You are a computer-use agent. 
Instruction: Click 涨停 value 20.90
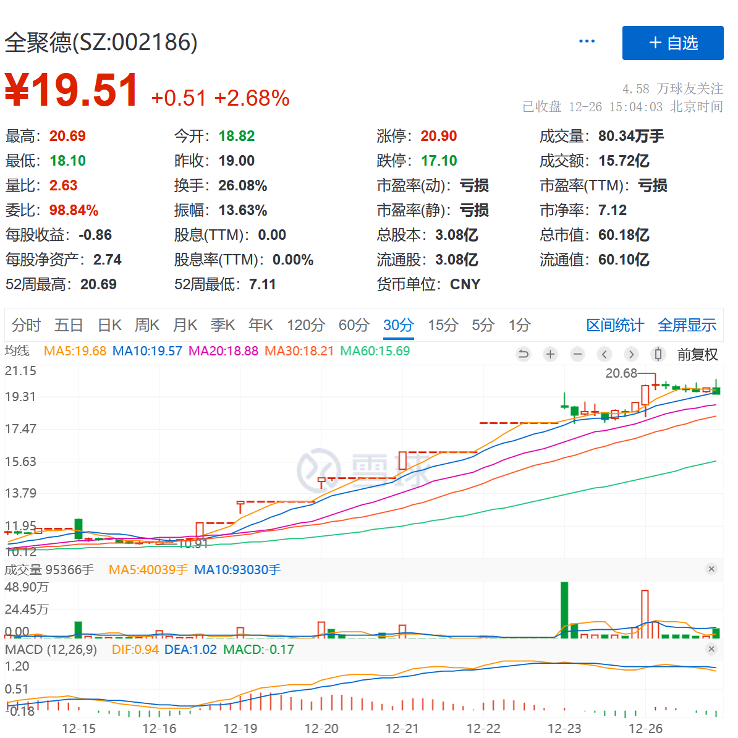coord(439,136)
